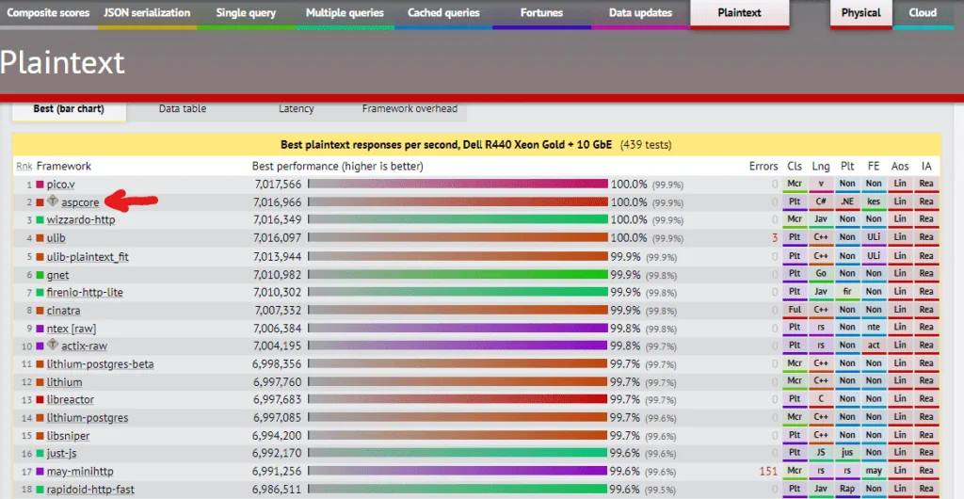Click the C# language tag for aspcore
This screenshot has width=964, height=499.
[x=821, y=201]
